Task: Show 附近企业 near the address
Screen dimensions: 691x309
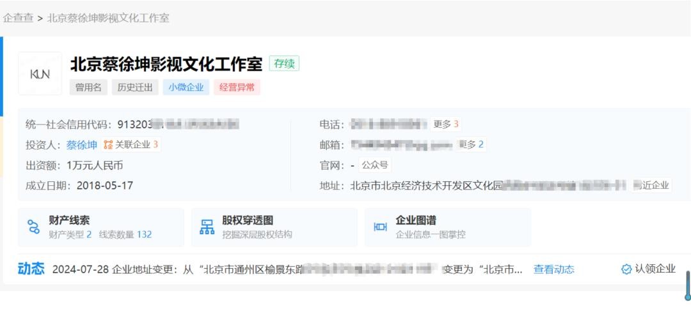Action: (653, 186)
